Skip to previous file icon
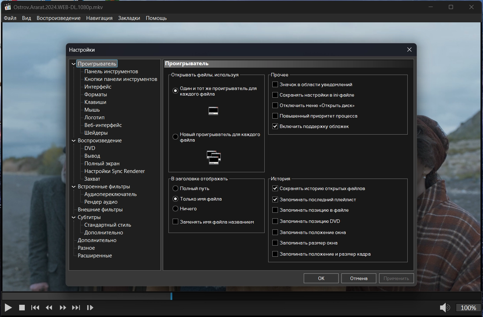Screen dimensions: 483x317 35,308
